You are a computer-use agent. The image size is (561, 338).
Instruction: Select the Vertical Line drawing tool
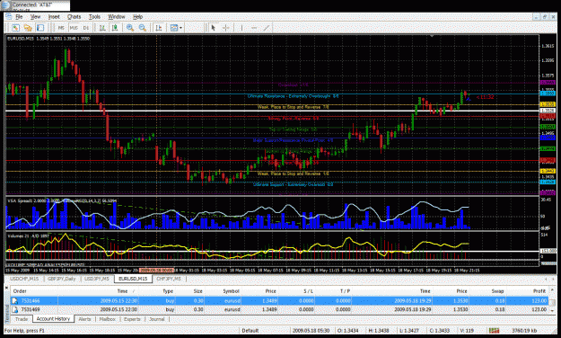(241, 28)
